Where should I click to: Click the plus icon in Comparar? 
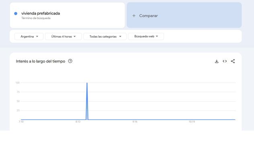click(x=134, y=16)
